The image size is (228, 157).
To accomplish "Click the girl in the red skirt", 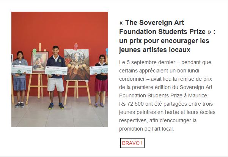I will [x=101, y=81].
